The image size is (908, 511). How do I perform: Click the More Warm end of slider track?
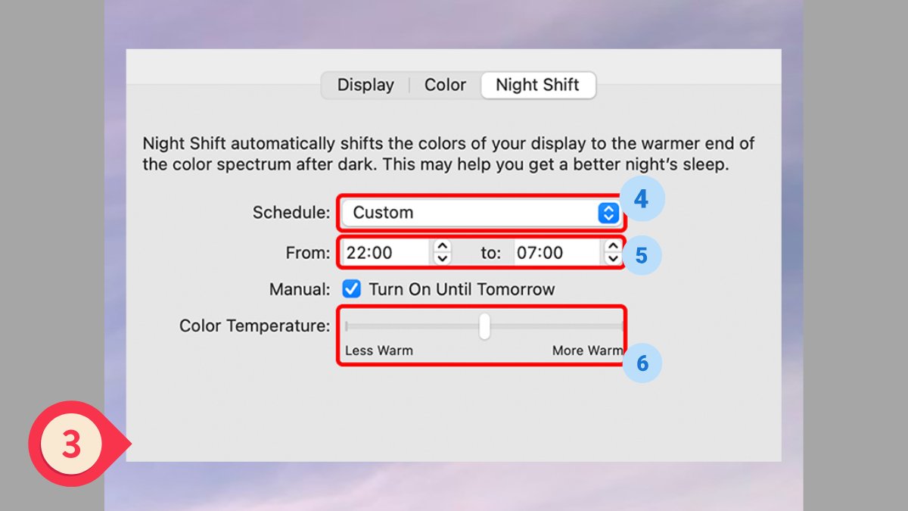pos(621,326)
